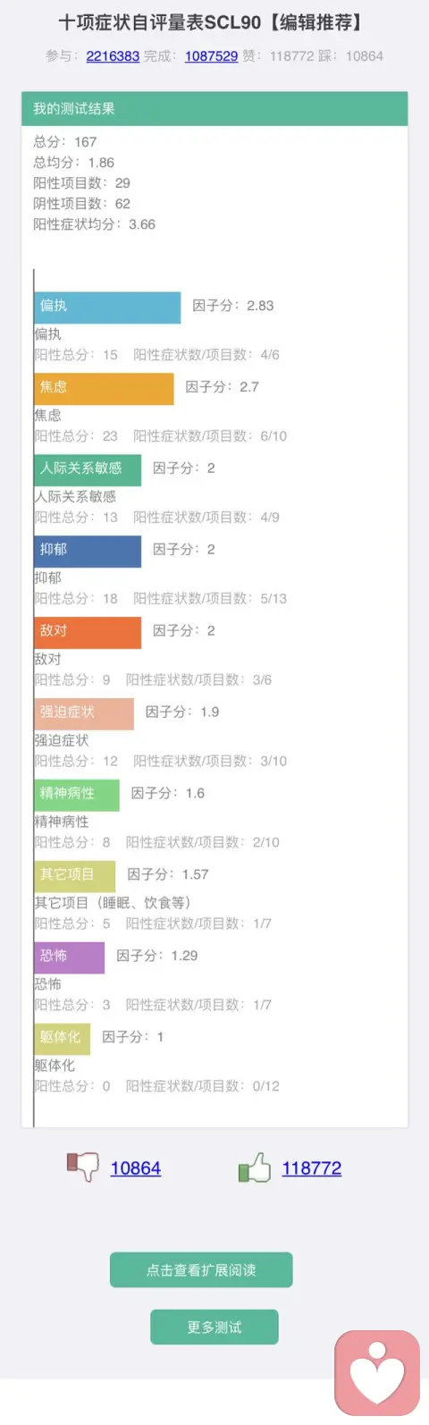Select the light green 精神病性 bar

[77, 795]
